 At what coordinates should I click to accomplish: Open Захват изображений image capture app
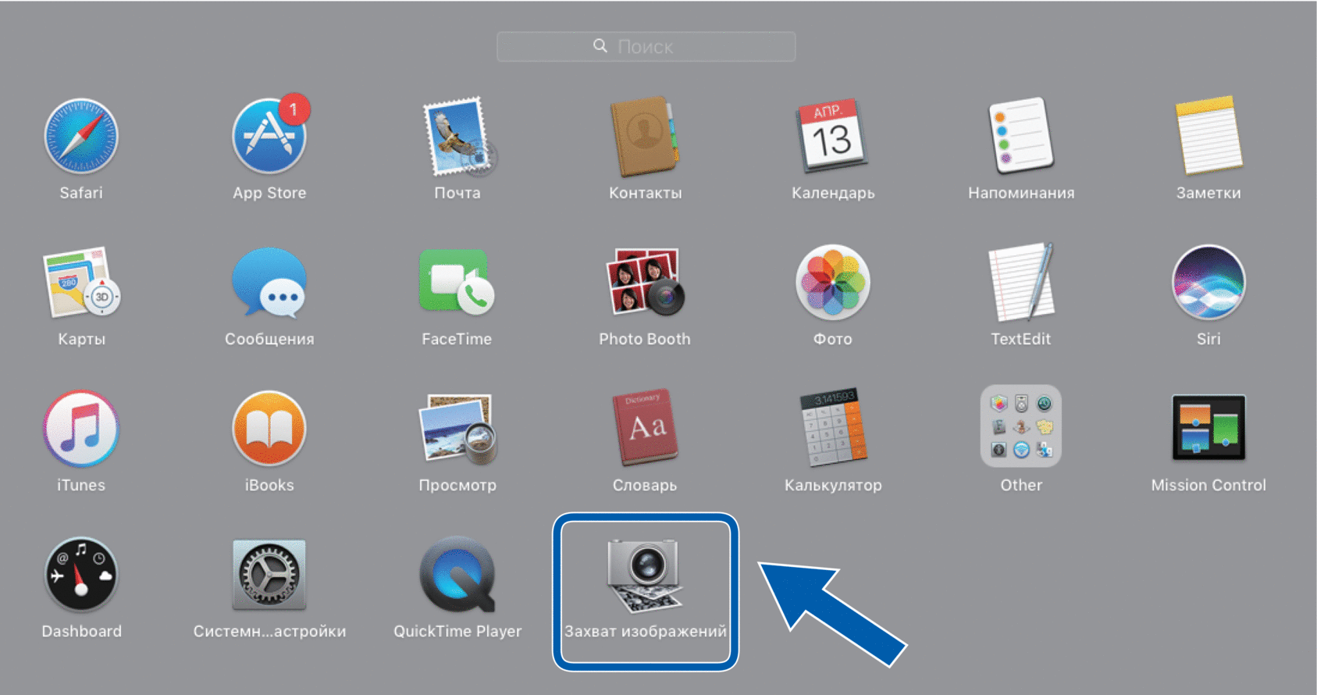646,576
